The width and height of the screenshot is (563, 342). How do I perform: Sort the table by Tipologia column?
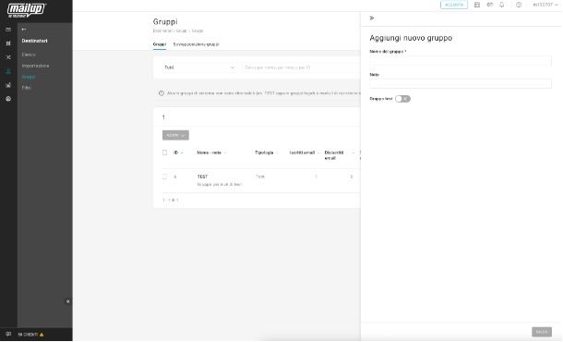pos(266,153)
